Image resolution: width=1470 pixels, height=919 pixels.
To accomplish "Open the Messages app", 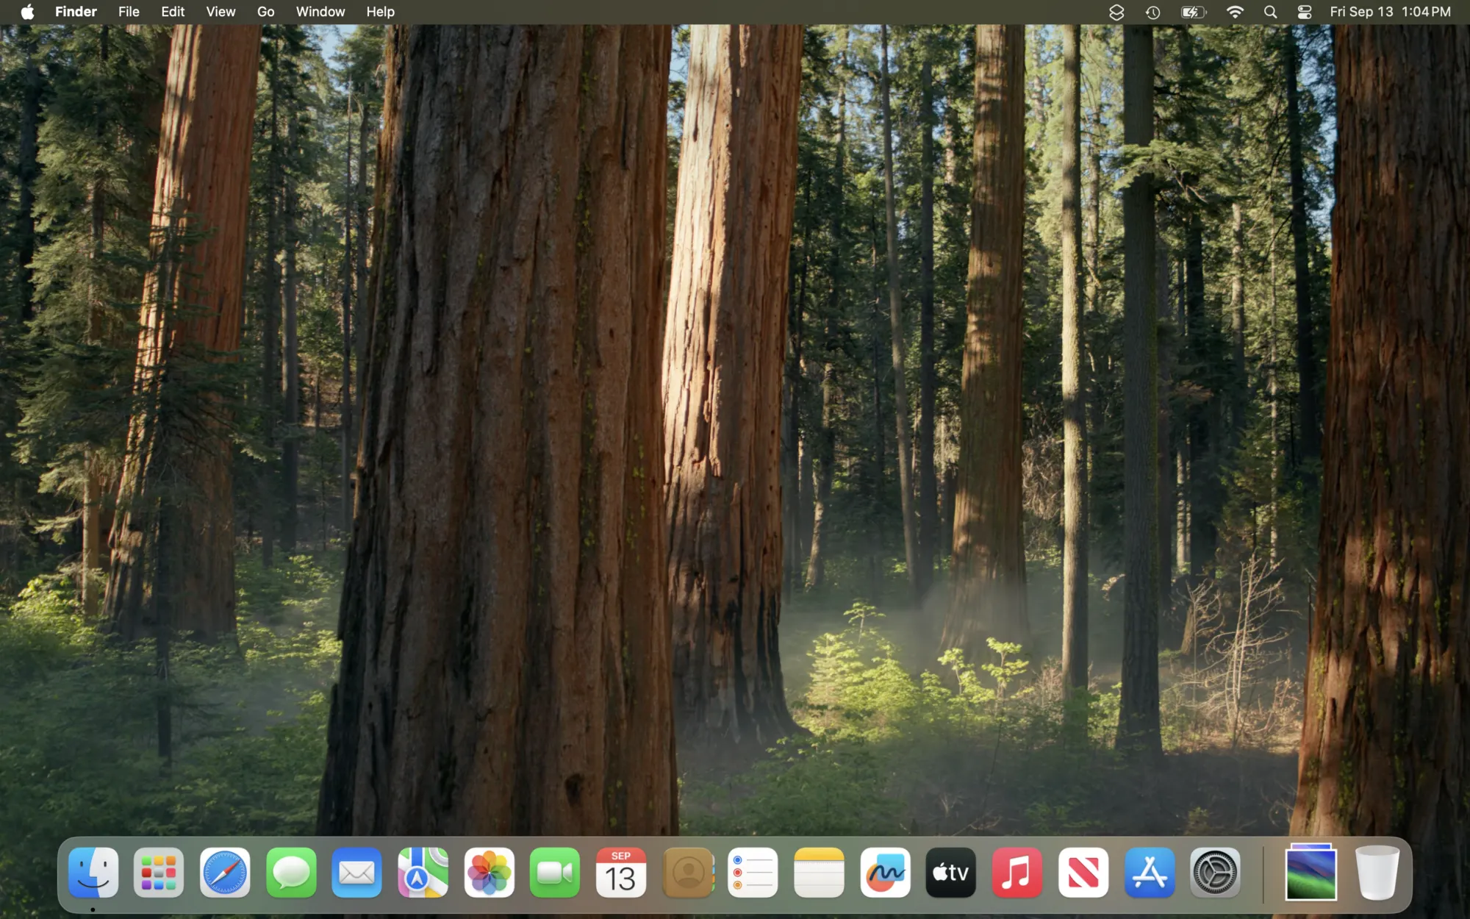I will pos(290,873).
